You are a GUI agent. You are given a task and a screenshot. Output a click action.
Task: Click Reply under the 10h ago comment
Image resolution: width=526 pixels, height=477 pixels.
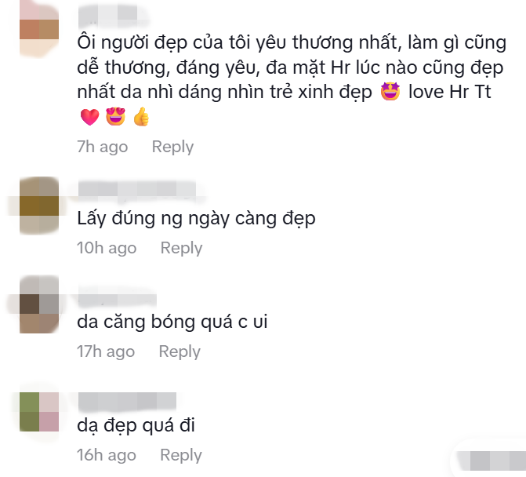(x=182, y=248)
